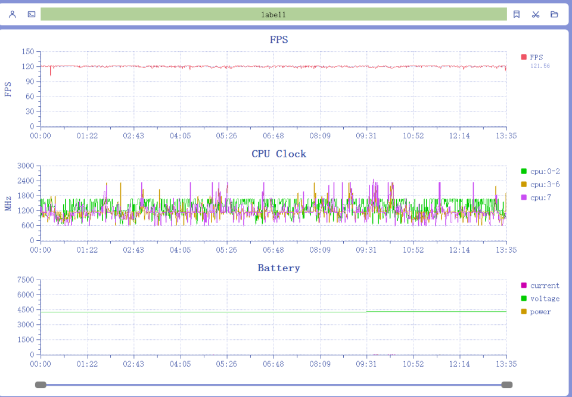Click the 150 FPS axis label
This screenshot has width=572, height=397.
[28, 51]
